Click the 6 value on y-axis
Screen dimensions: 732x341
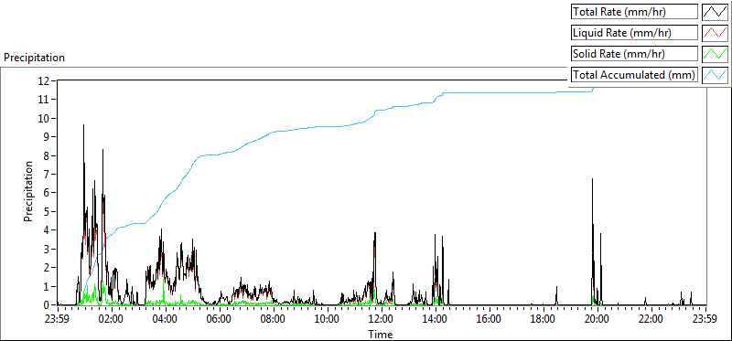pos(47,193)
